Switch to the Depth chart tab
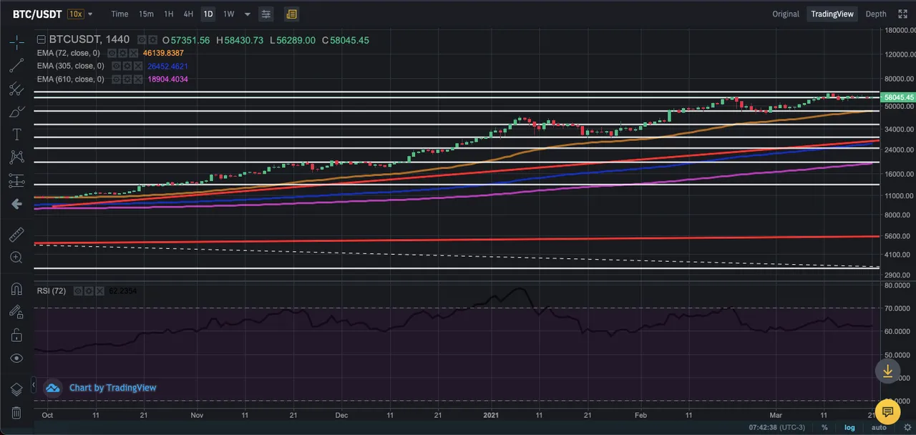Screen dimensions: 916x435 [x=876, y=14]
